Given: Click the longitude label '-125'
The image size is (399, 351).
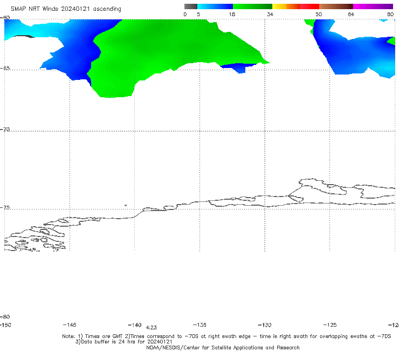Looking at the screenshot, I should tap(330, 325).
